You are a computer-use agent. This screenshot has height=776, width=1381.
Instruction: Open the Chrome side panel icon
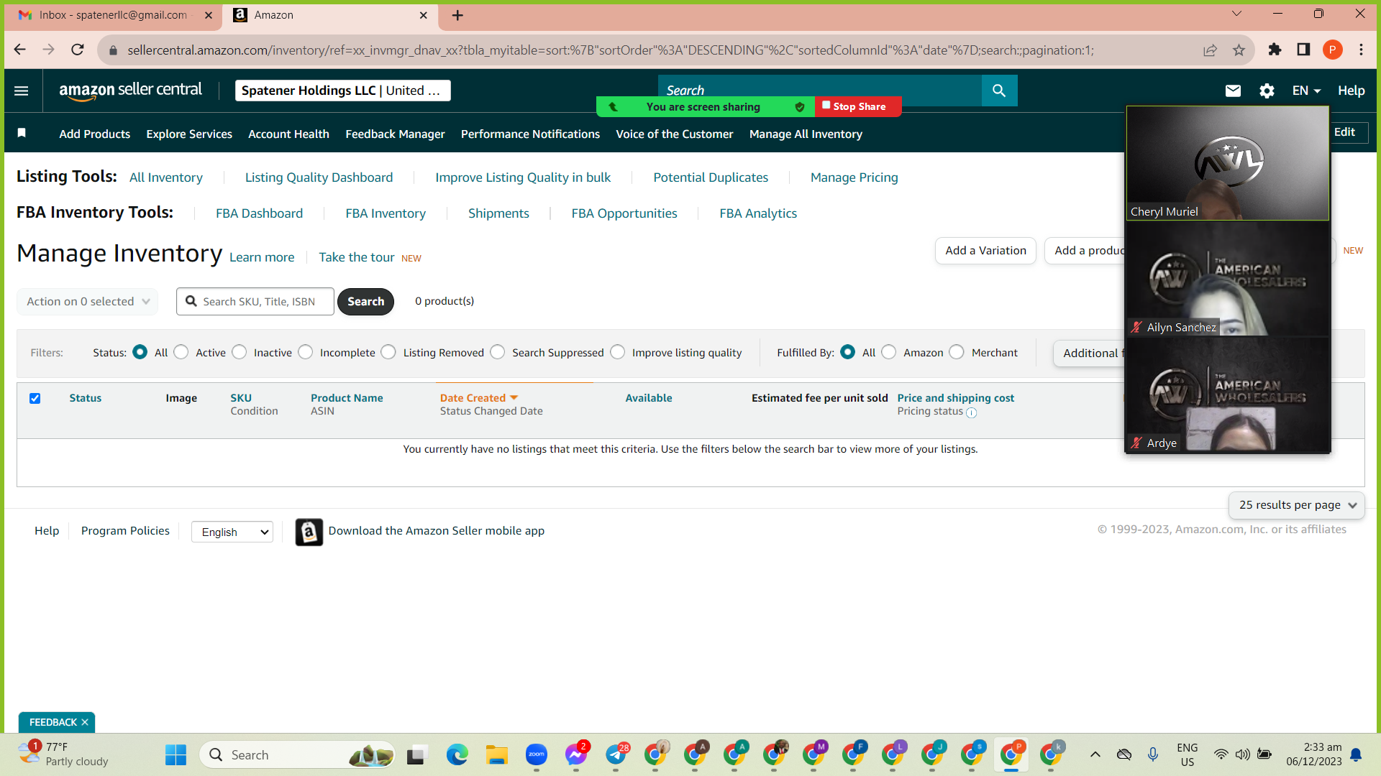tap(1303, 50)
